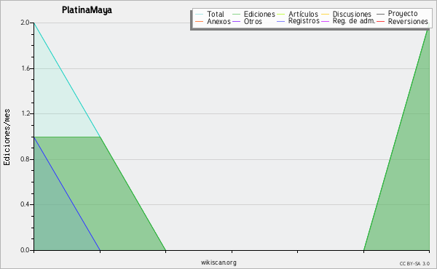437x269 pixels.
Task: Click the CC BY-SA 3.0 license text
Action: coord(414,263)
